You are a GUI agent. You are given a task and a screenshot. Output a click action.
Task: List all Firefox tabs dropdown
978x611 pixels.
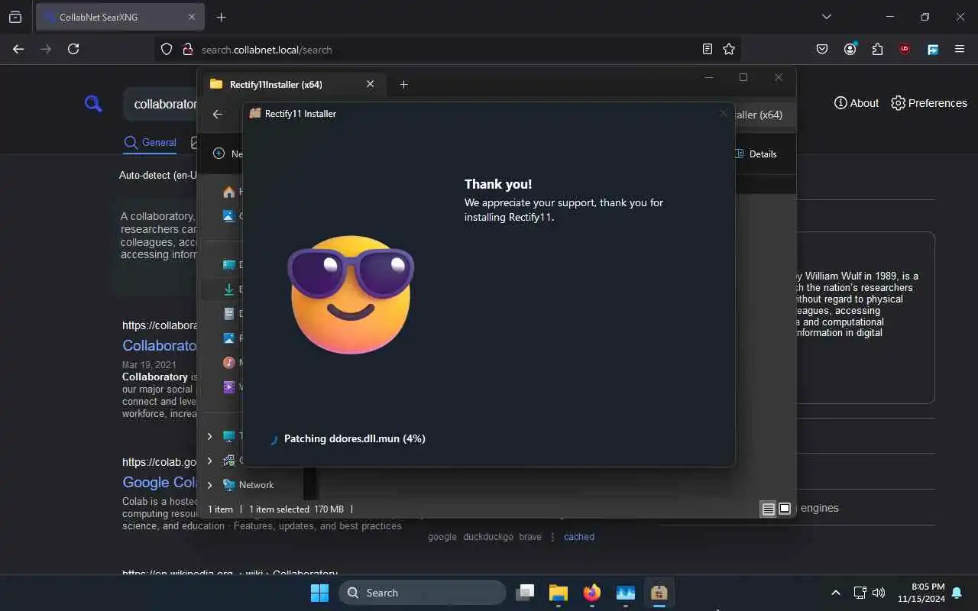(x=826, y=17)
